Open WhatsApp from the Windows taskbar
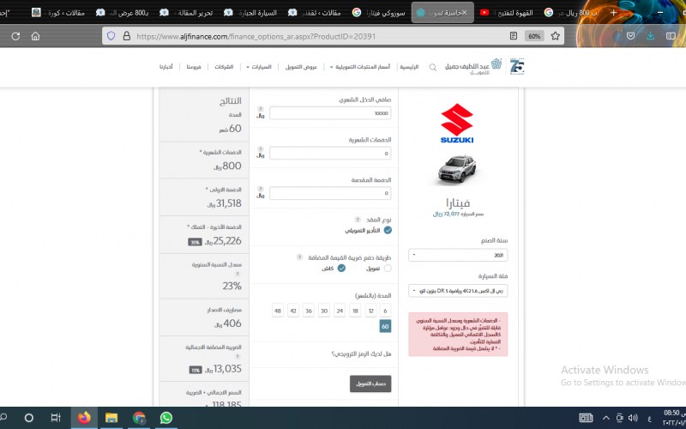Screen dimensions: 686x429 tap(166, 418)
